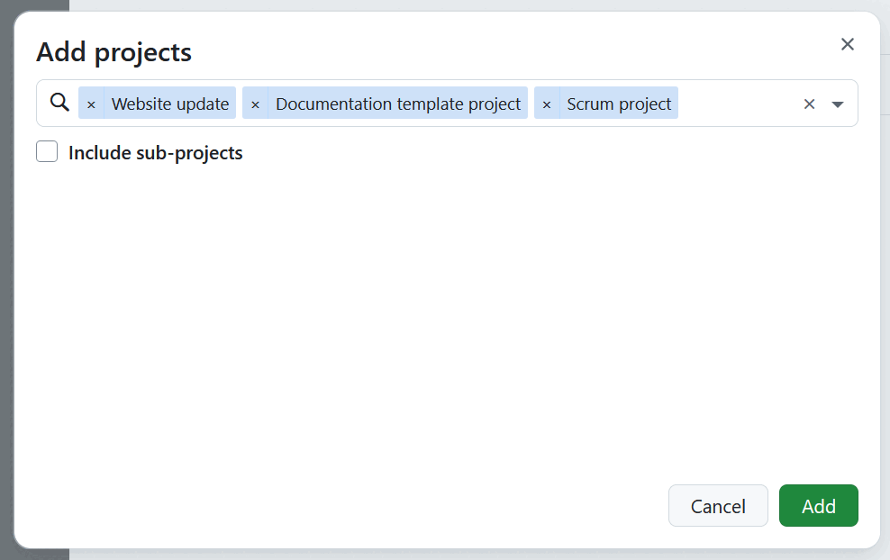Select the Documentation template project tag

coord(397,104)
